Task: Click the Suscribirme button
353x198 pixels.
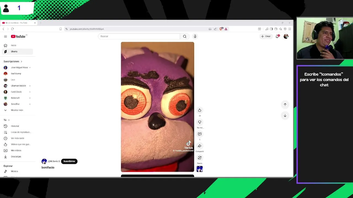Action: [x=69, y=161]
